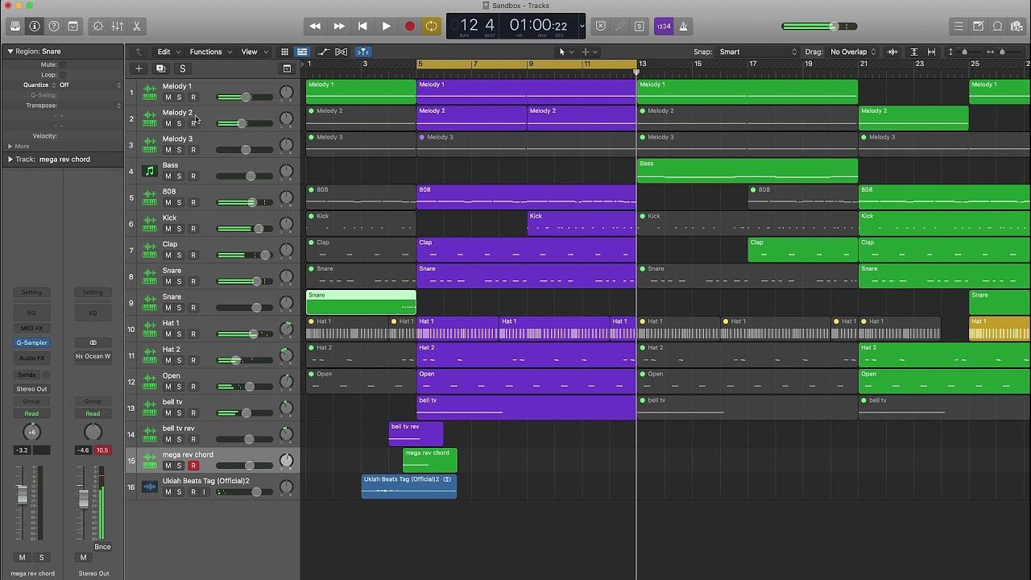The width and height of the screenshot is (1031, 580).
Task: Record-enable the Kick track
Action: 193,229
